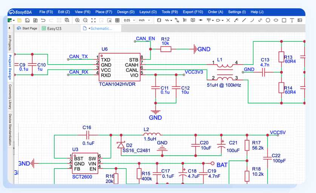The width and height of the screenshot is (316, 193).
Task: Open the Order (A) menu
Action: click(216, 12)
